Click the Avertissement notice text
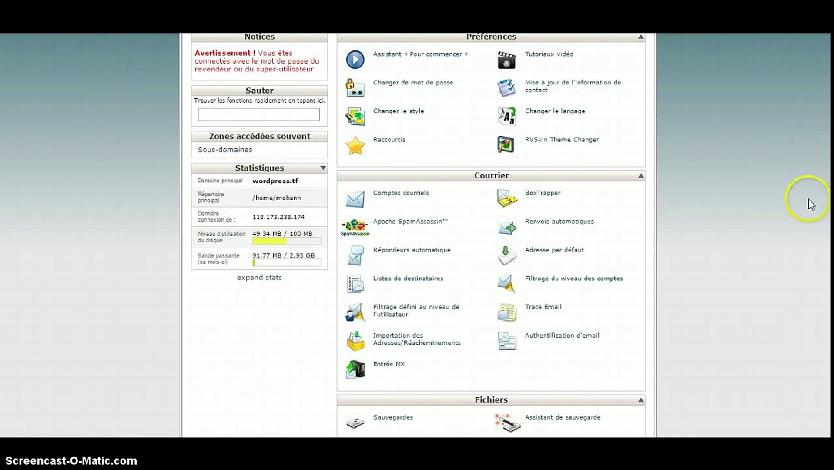This screenshot has width=834, height=470. click(x=257, y=61)
